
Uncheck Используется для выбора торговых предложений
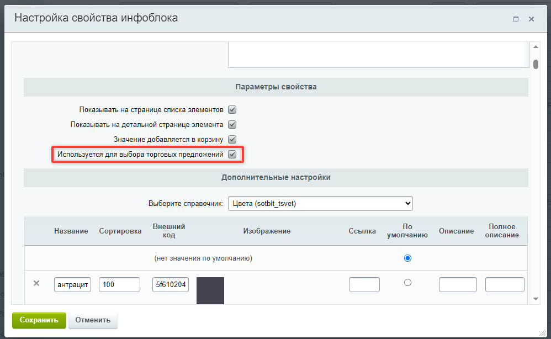[x=232, y=154]
